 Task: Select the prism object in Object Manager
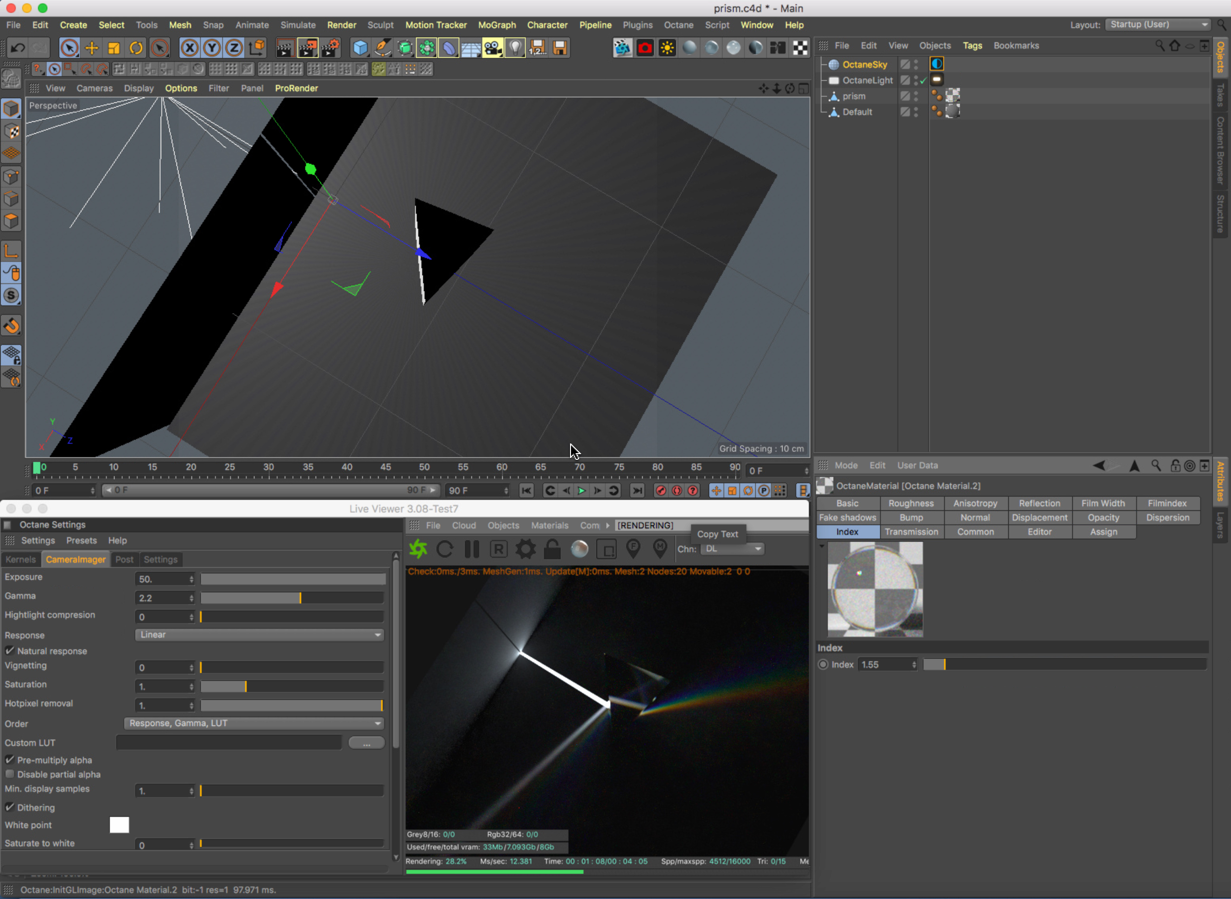click(x=853, y=96)
